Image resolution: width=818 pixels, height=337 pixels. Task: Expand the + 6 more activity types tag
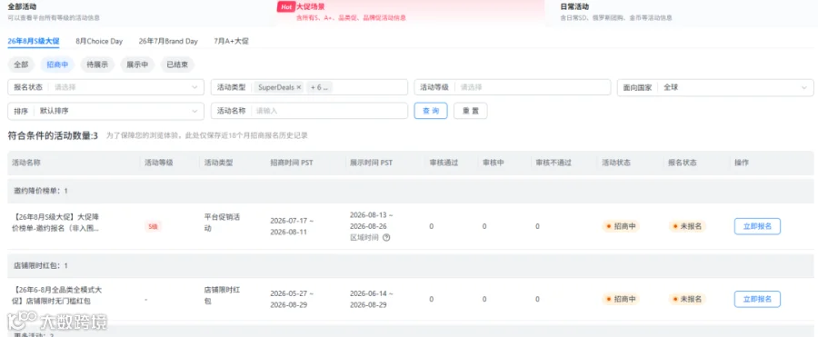click(x=319, y=87)
